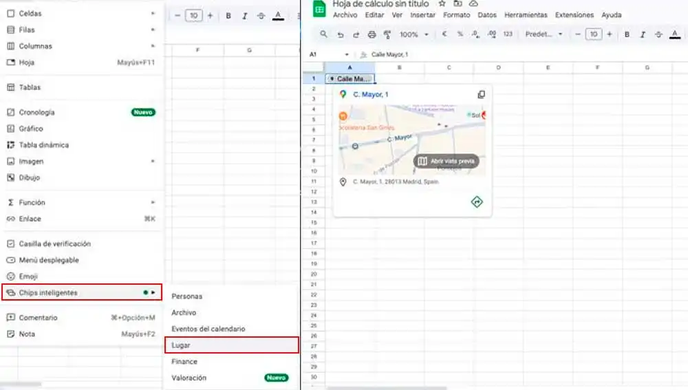The image size is (688, 390).
Task: Click decrease decimal places icon
Action: pos(475,34)
